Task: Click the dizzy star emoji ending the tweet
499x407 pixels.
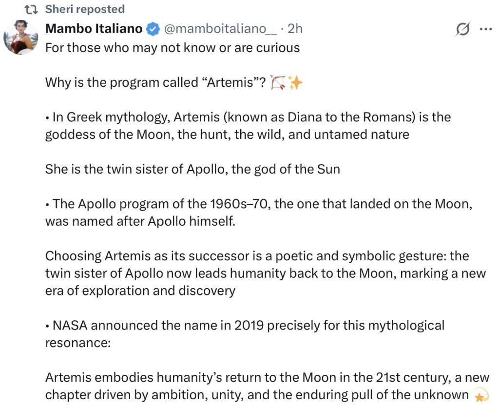Action: [x=481, y=395]
